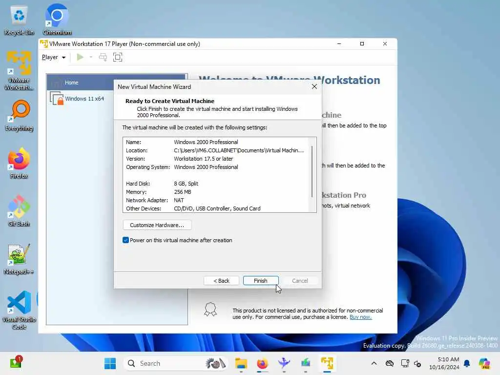The image size is (500, 375).
Task: Open the VMware Workstation desktop shortcut
Action: click(x=19, y=70)
